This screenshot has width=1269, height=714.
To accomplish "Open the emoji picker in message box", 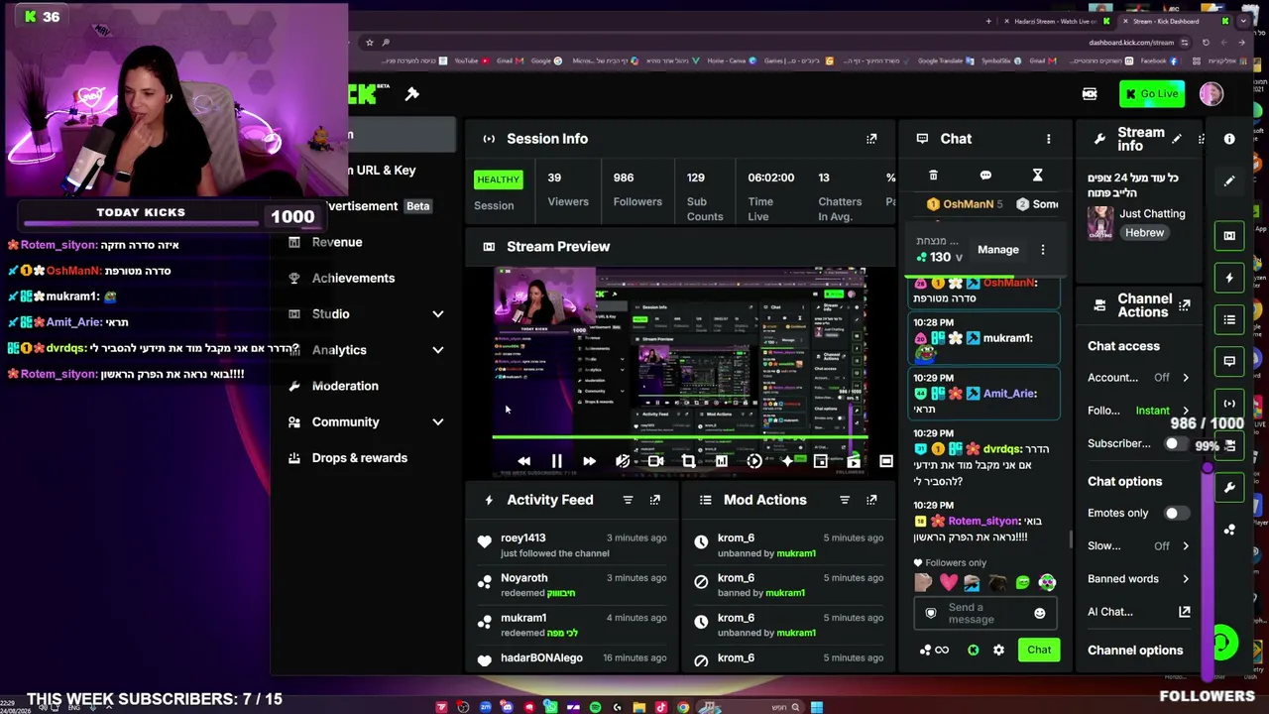I will click(x=1039, y=614).
